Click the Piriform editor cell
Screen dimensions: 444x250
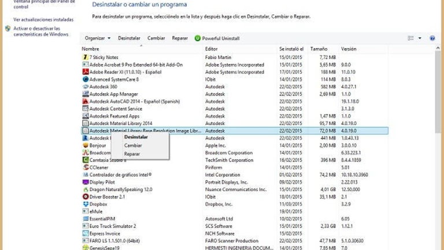[x=213, y=167]
